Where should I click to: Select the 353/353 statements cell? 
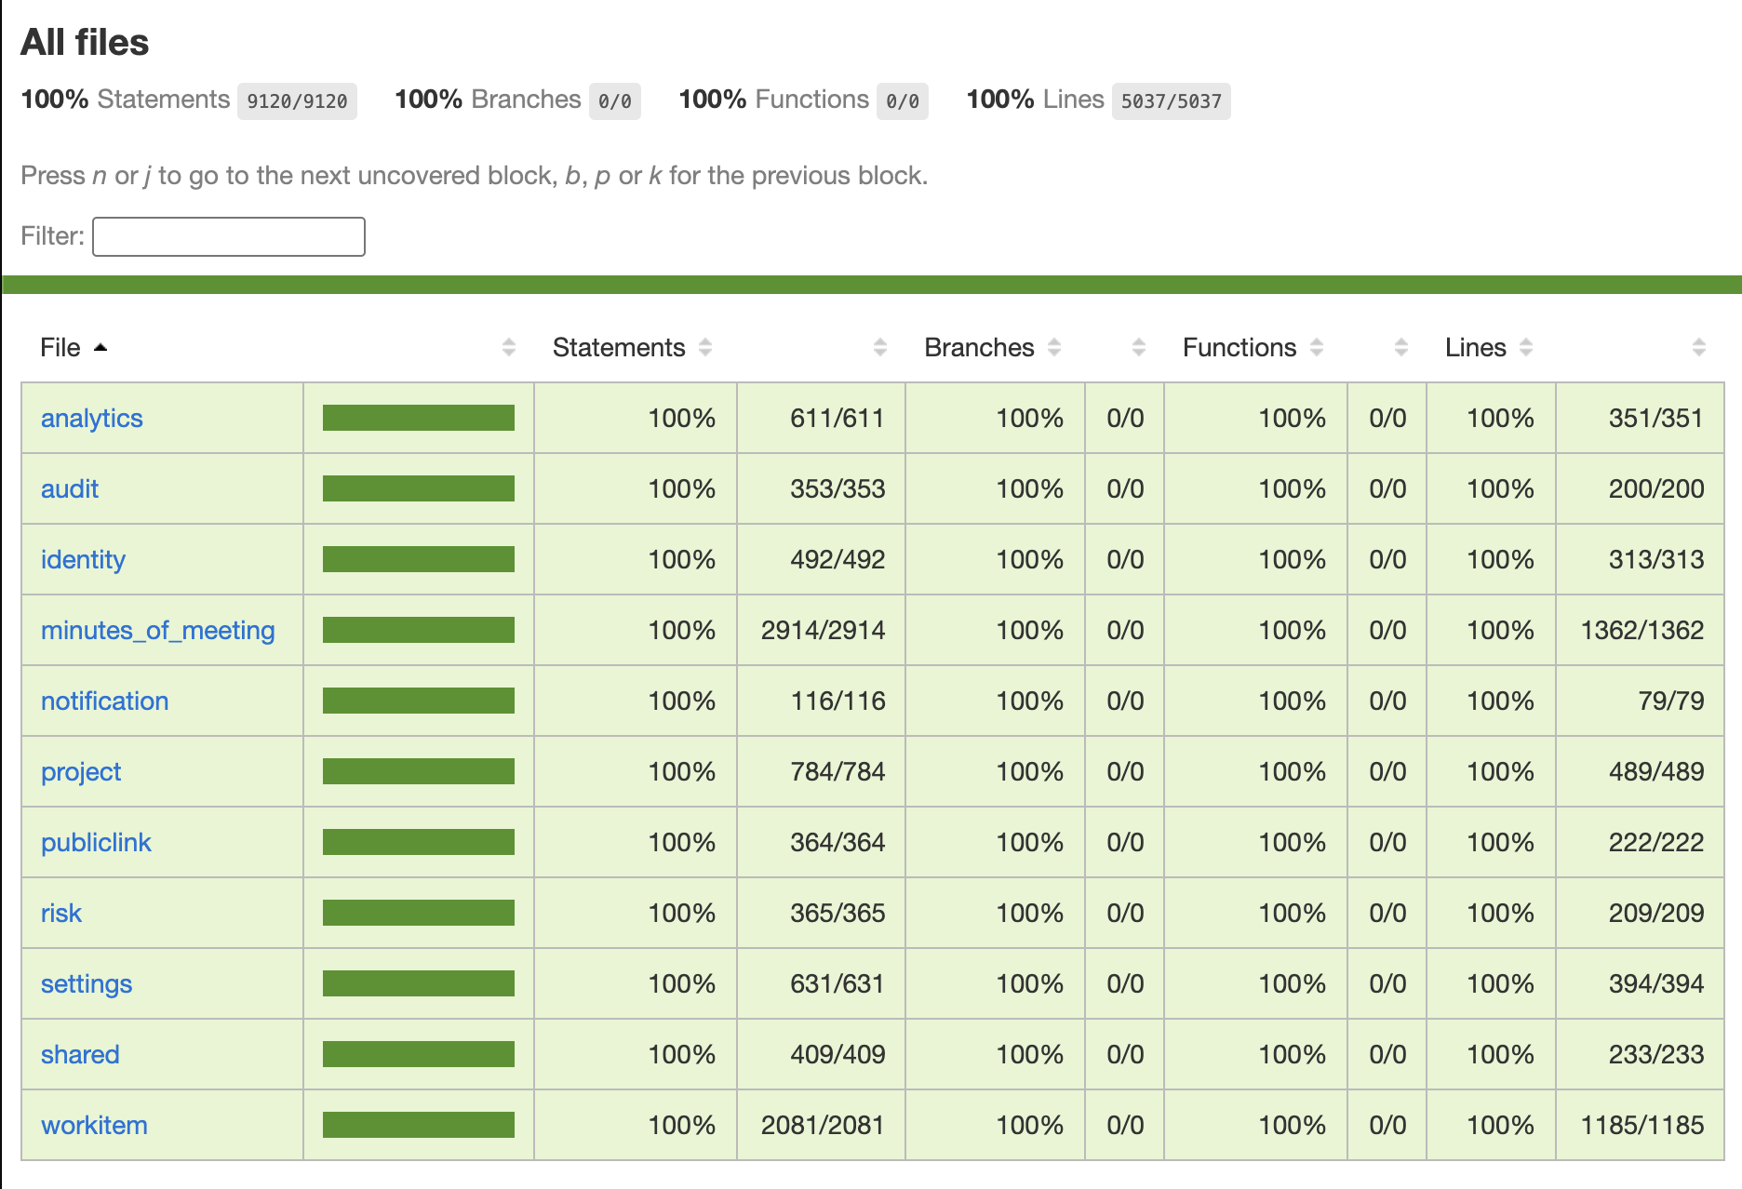coord(822,489)
